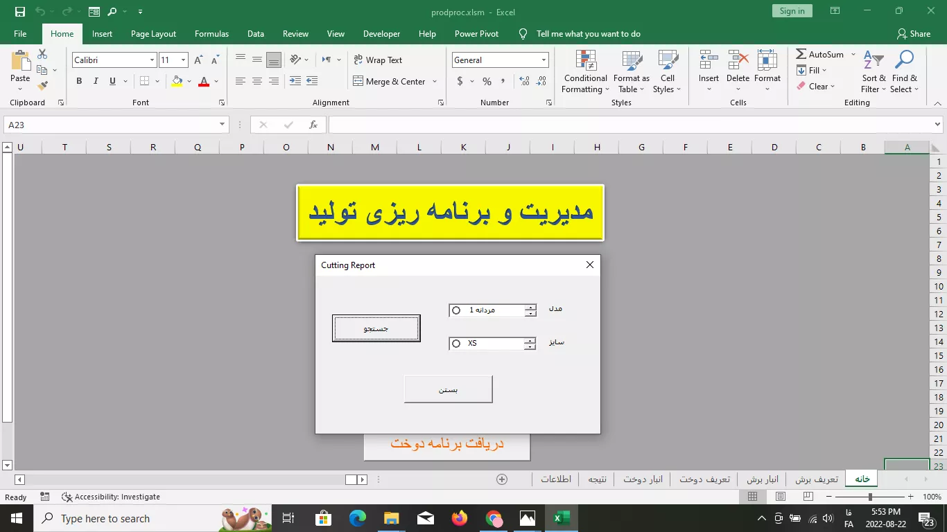Image resolution: width=947 pixels, height=532 pixels.
Task: Switch to the Insert ribbon tab
Action: (102, 34)
